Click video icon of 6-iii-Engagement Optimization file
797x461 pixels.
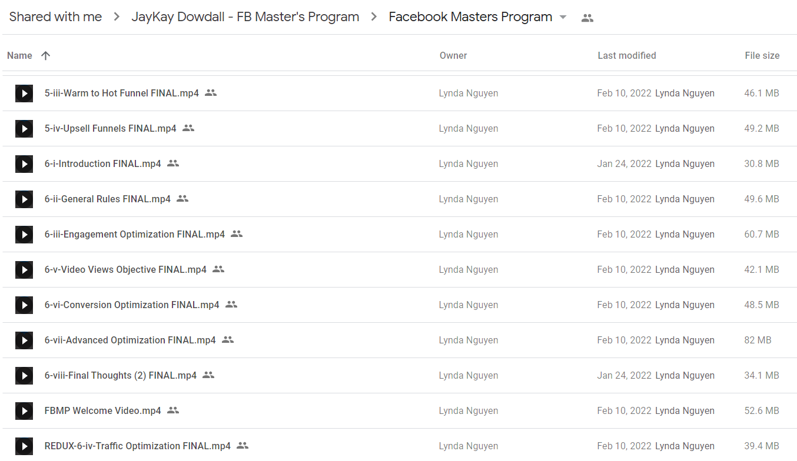pyautogui.click(x=24, y=234)
